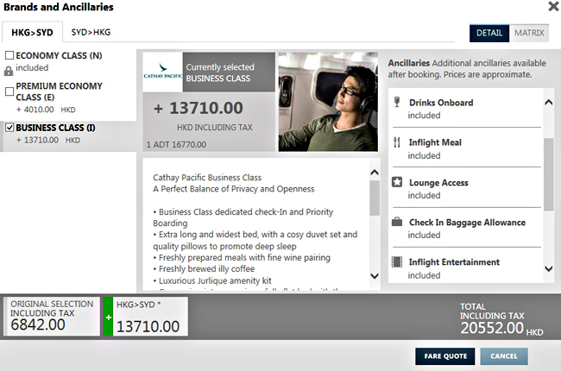Tick the Premium Economy Class (E) checkbox
The image size is (561, 371).
[9, 91]
